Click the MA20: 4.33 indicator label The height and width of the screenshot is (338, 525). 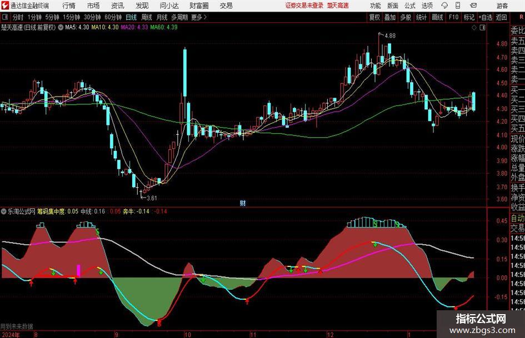pyautogui.click(x=134, y=27)
